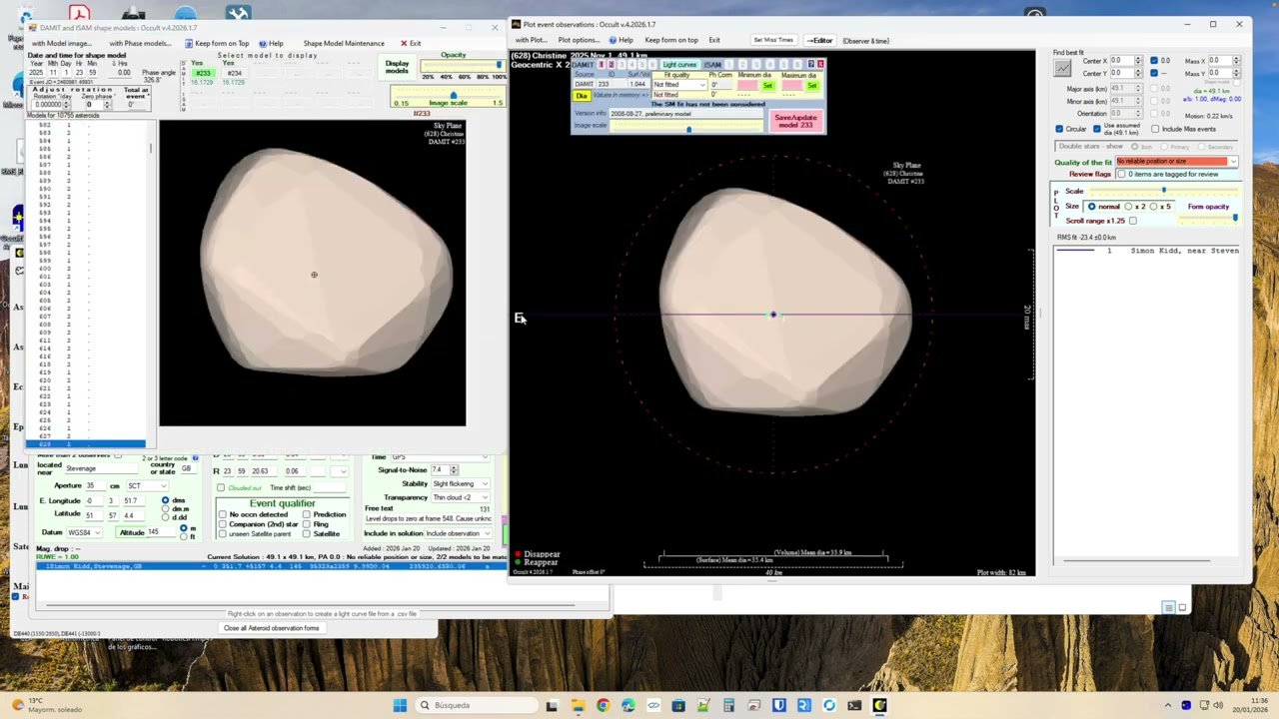Select plot size x 5 radio button
The image size is (1279, 719).
coord(1154,207)
